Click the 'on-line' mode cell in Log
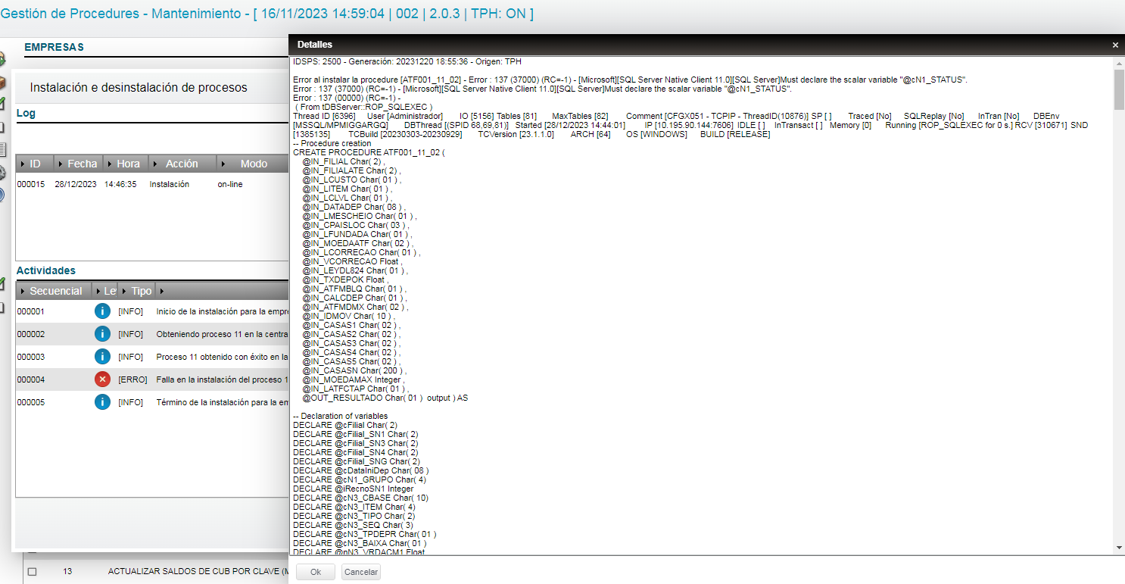Image resolution: width=1125 pixels, height=584 pixels. [230, 184]
